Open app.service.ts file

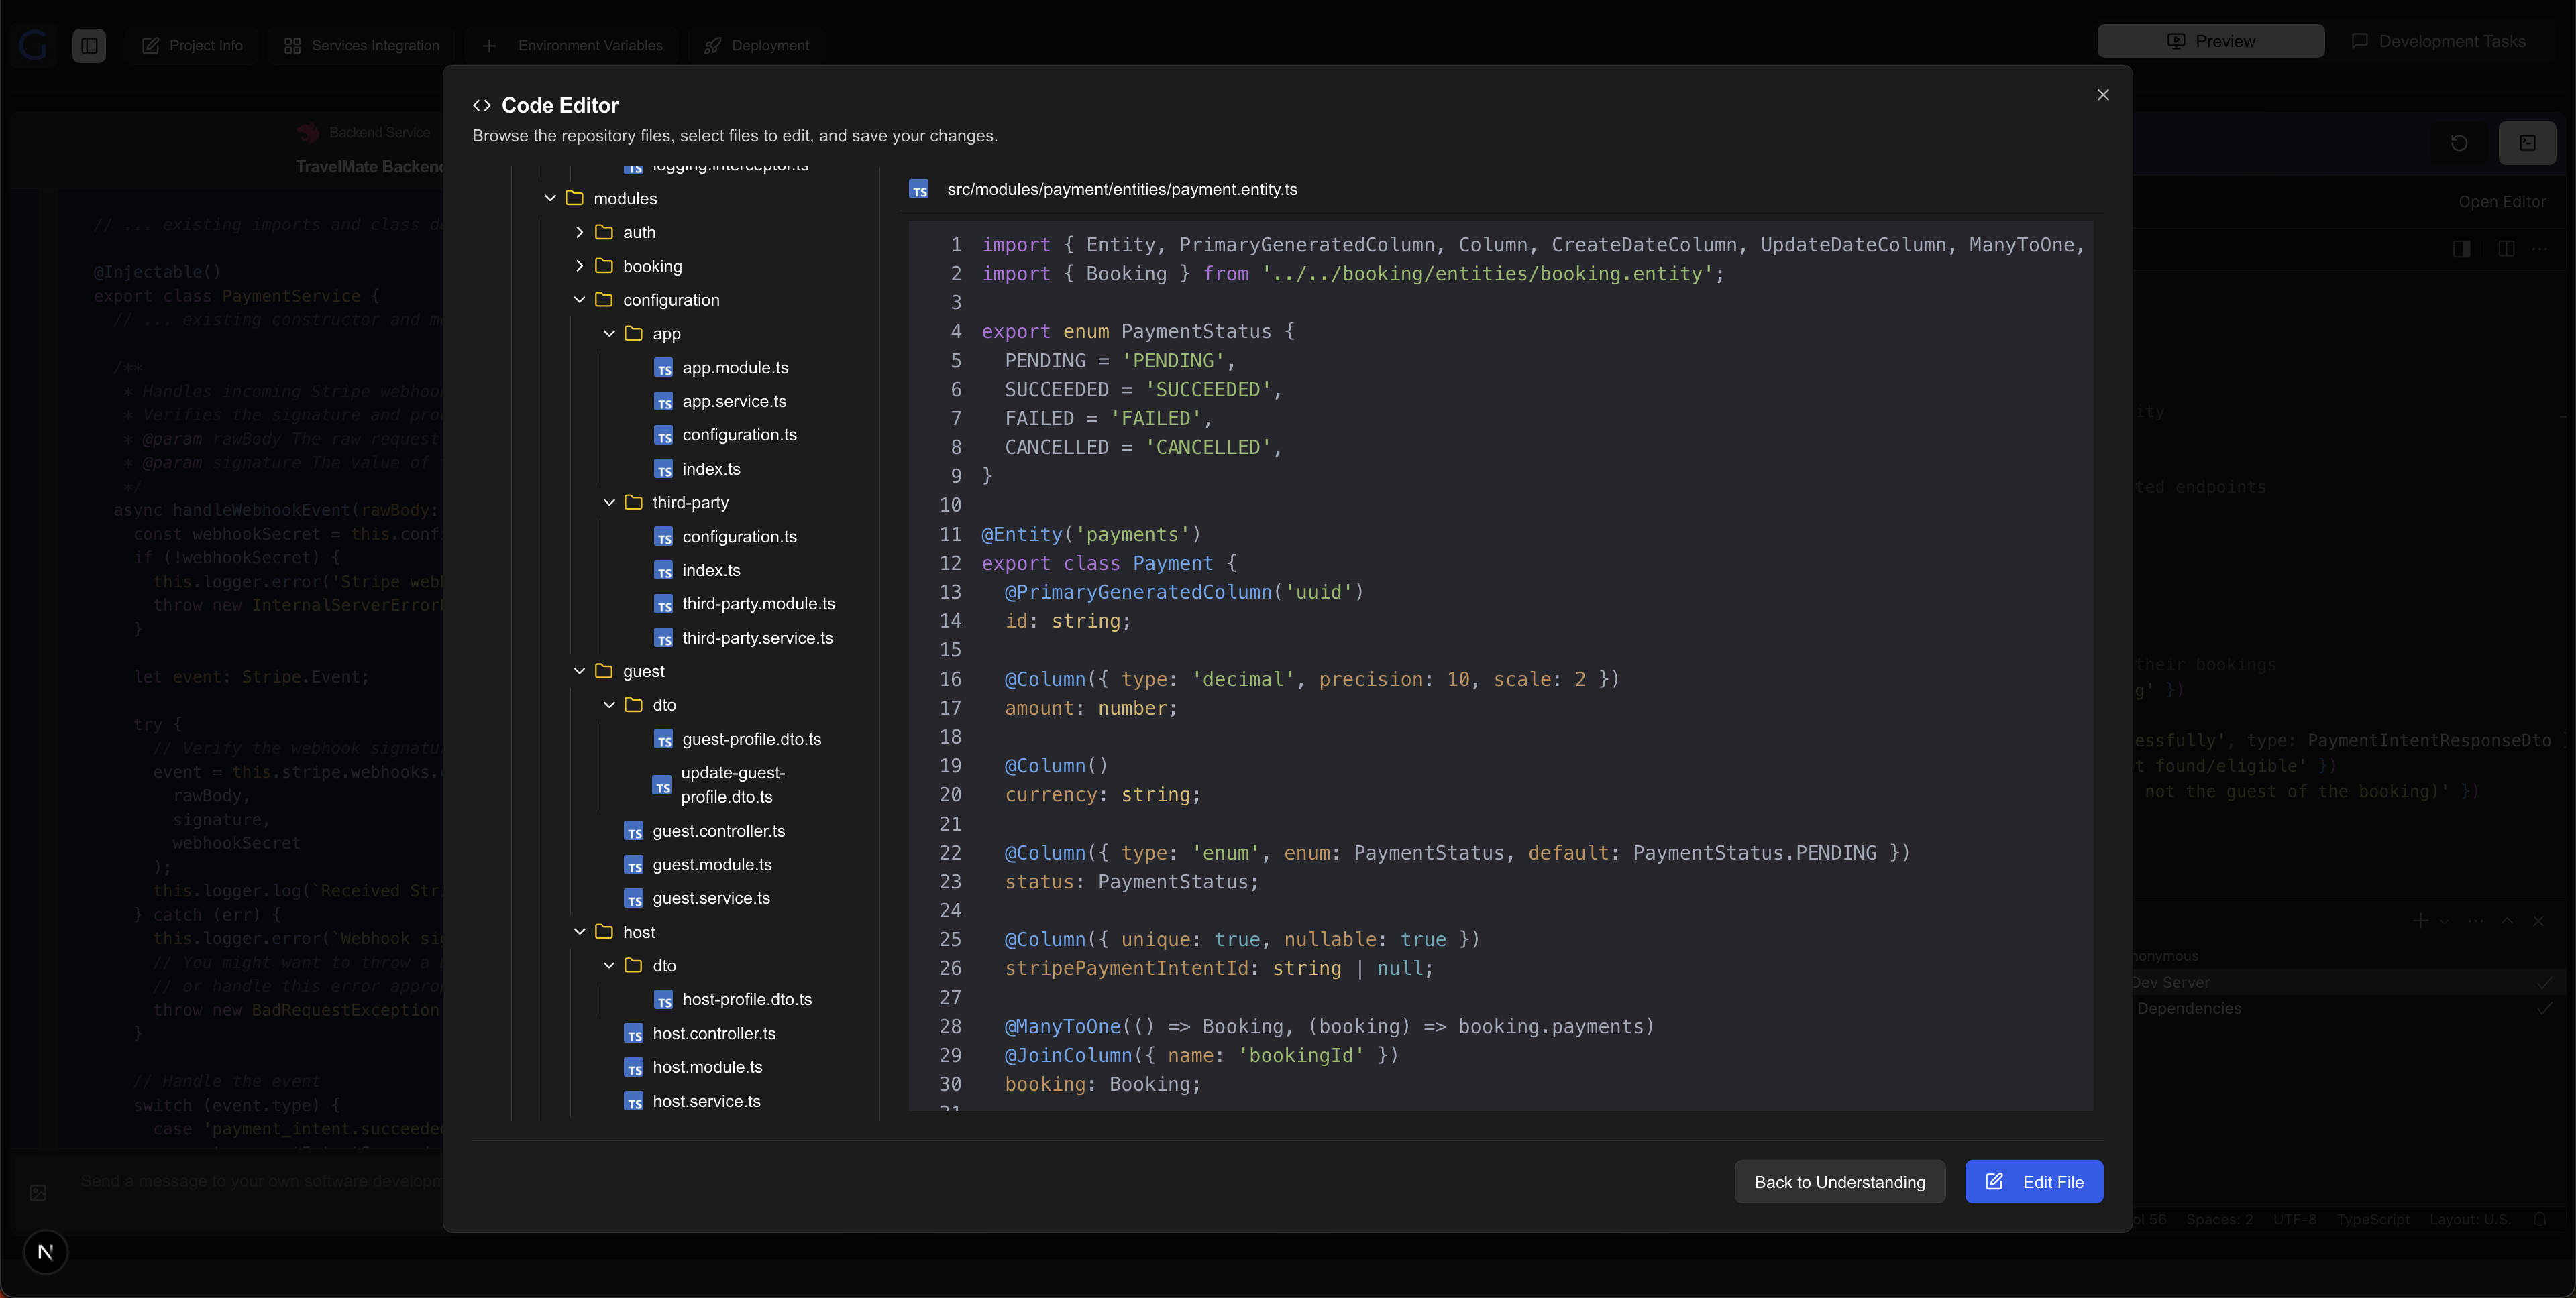[734, 401]
